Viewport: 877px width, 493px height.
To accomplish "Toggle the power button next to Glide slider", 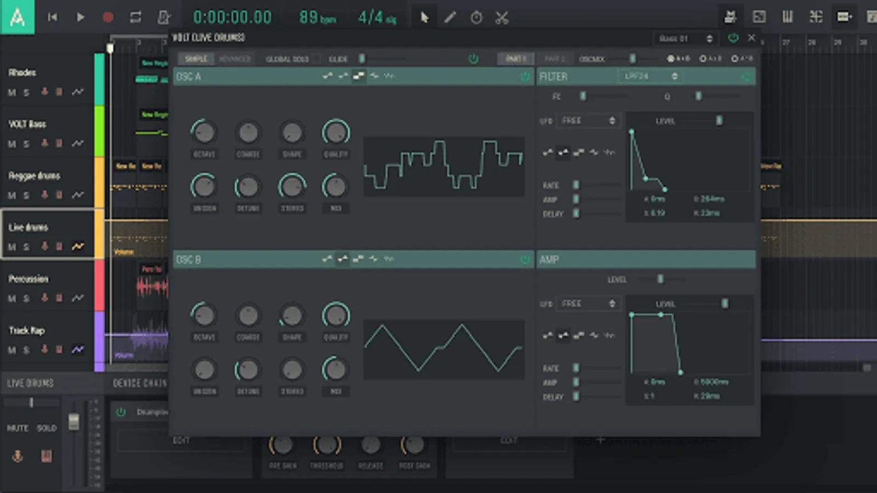I will (474, 59).
